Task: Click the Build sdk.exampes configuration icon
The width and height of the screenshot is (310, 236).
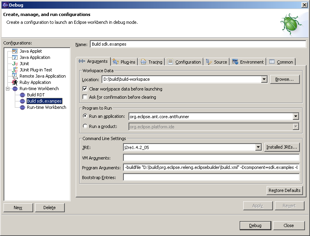Action: [x=22, y=101]
